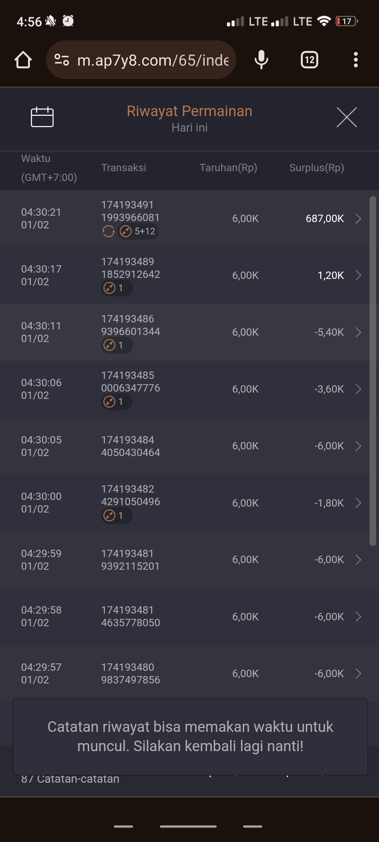The height and width of the screenshot is (842, 379).
Task: Open the browser three-dot menu
Action: coord(355,60)
